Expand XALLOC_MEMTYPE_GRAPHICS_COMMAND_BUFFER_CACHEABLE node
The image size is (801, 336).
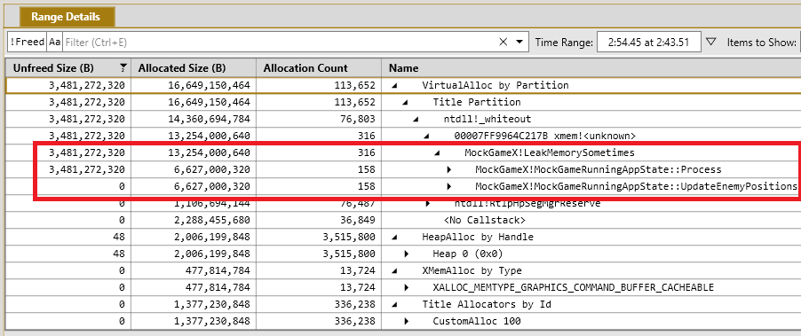406,287
